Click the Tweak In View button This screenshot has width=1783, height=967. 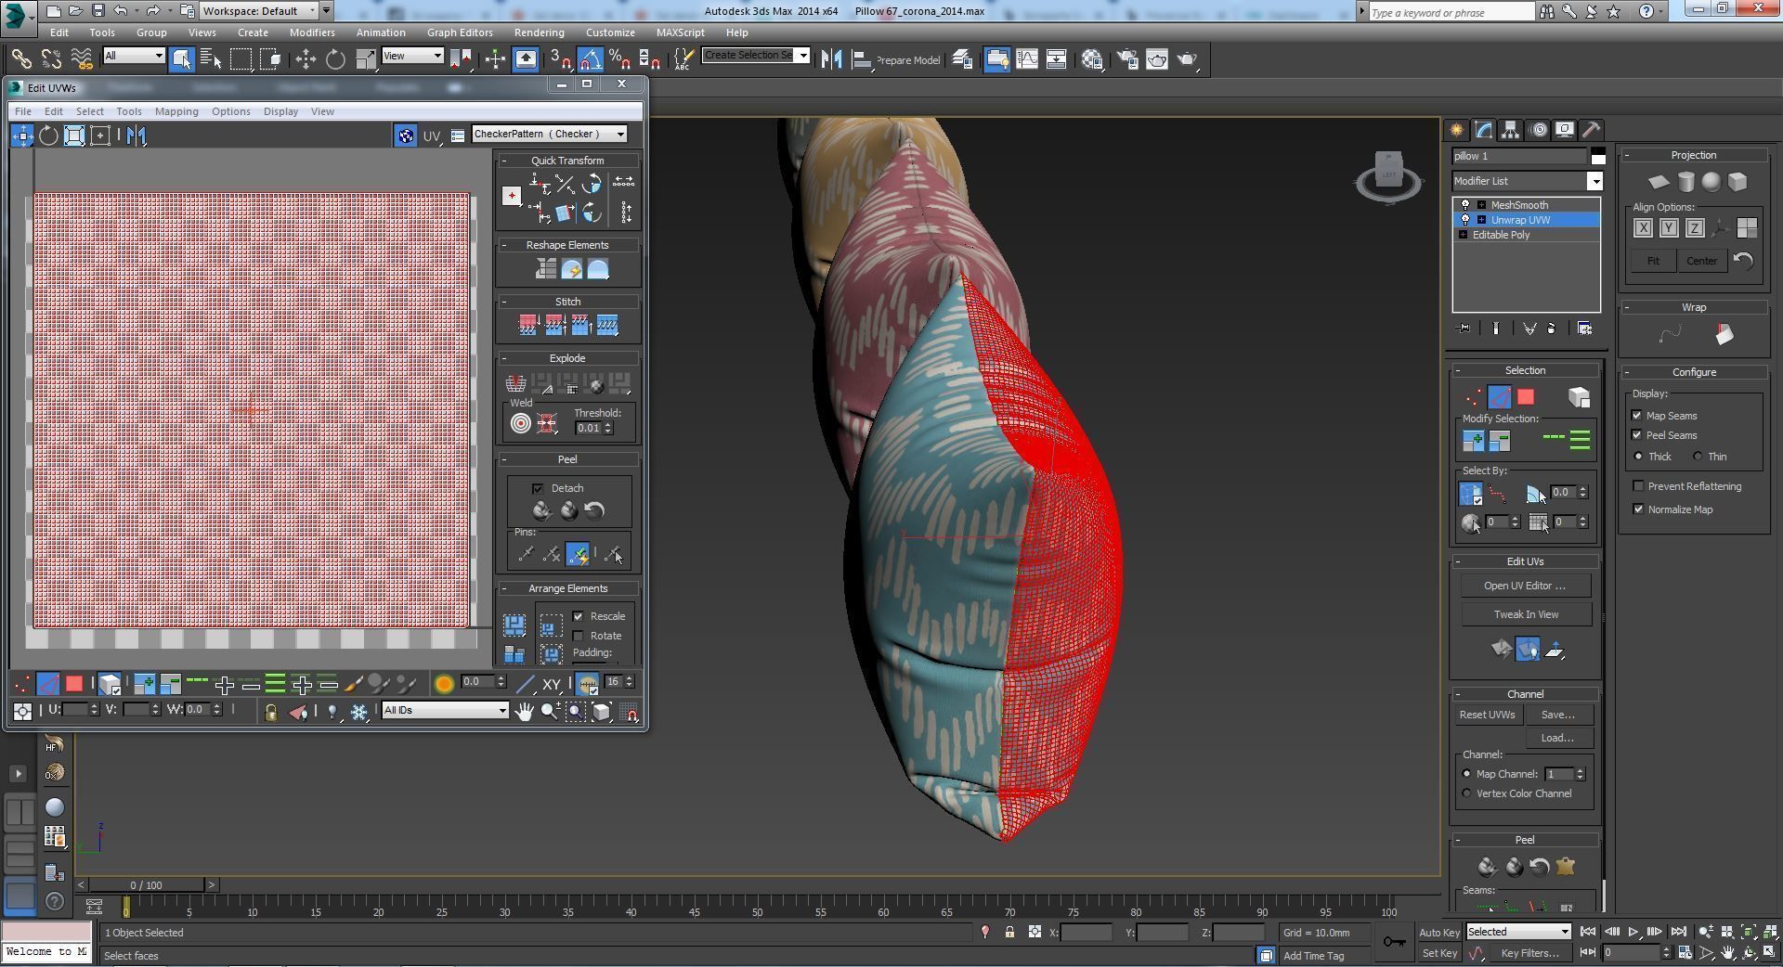click(1526, 614)
